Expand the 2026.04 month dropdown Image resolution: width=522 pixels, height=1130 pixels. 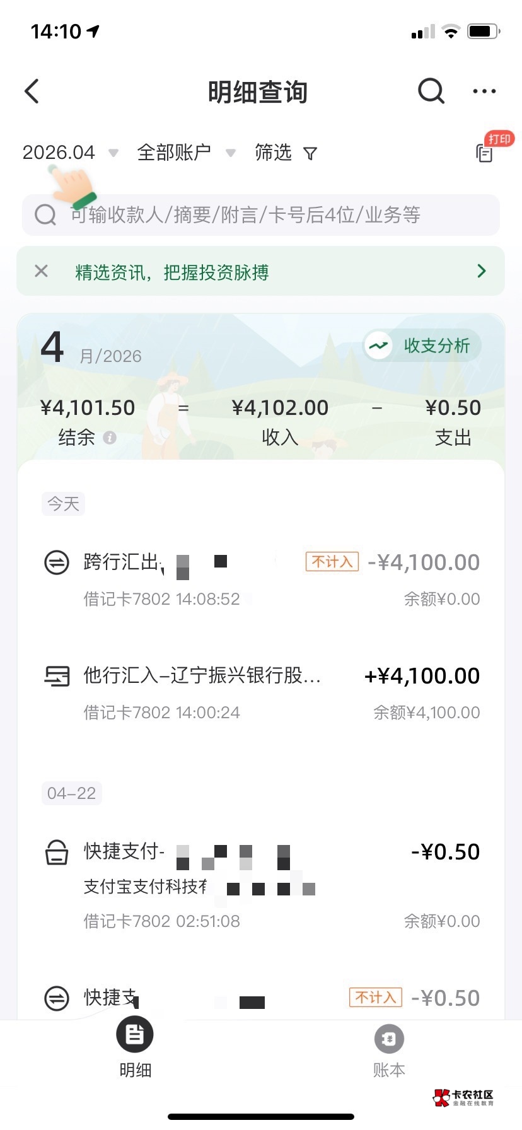[x=69, y=153]
